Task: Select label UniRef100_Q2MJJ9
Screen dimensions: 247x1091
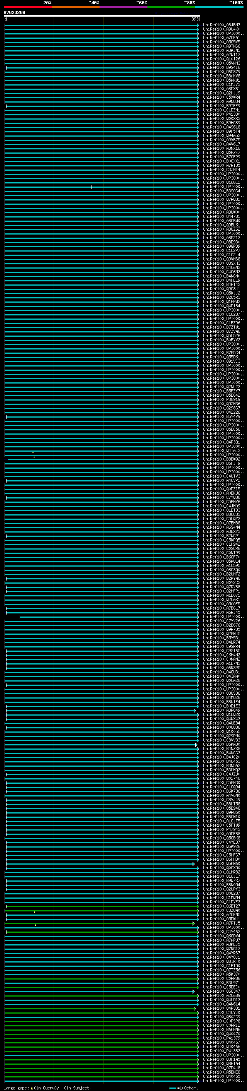Action: tap(222, 93)
